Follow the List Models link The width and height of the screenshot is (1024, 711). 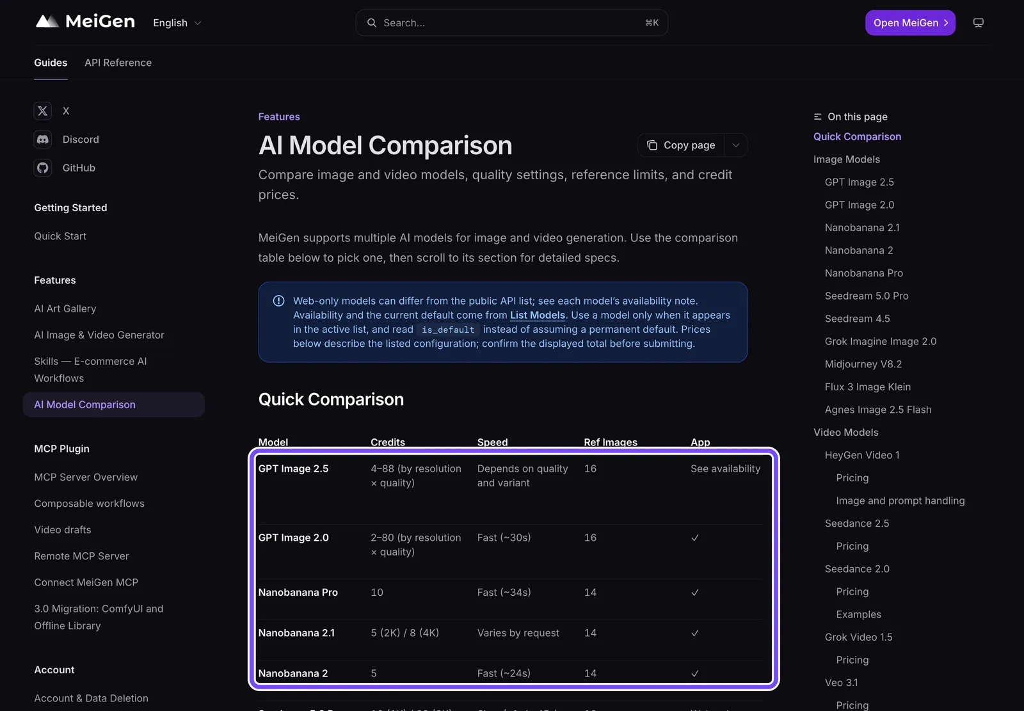(538, 315)
